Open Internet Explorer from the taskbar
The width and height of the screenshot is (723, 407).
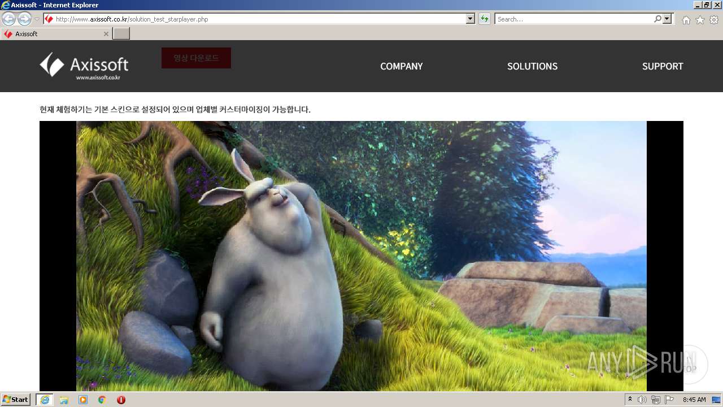[x=45, y=400]
